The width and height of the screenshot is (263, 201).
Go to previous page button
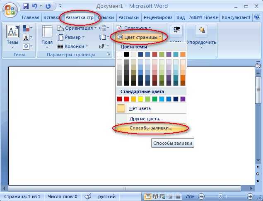(x=258, y=167)
